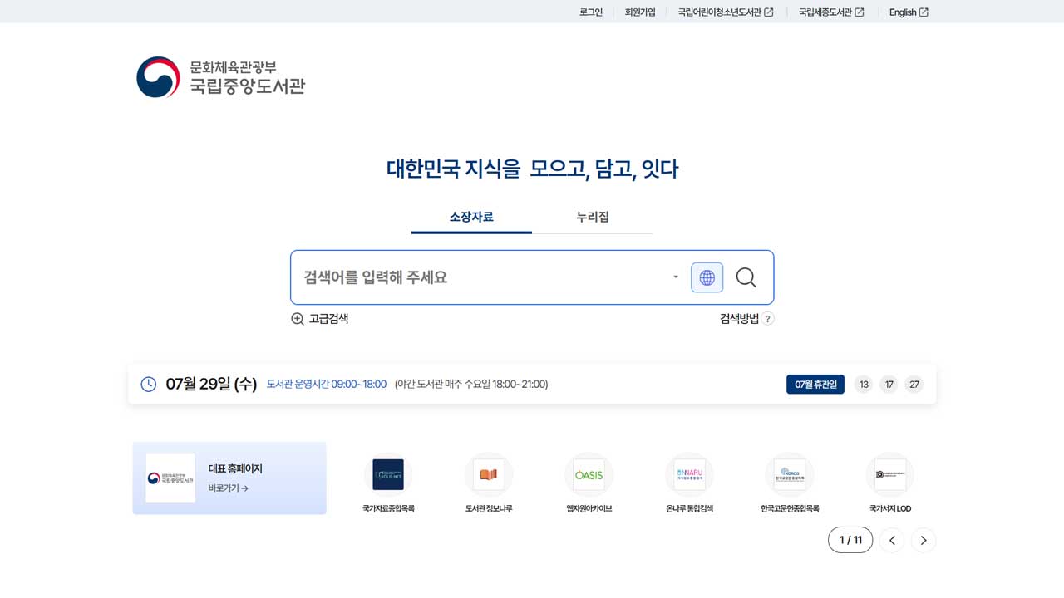Click the clock icon beside the date
The image size is (1064, 598).
point(149,384)
